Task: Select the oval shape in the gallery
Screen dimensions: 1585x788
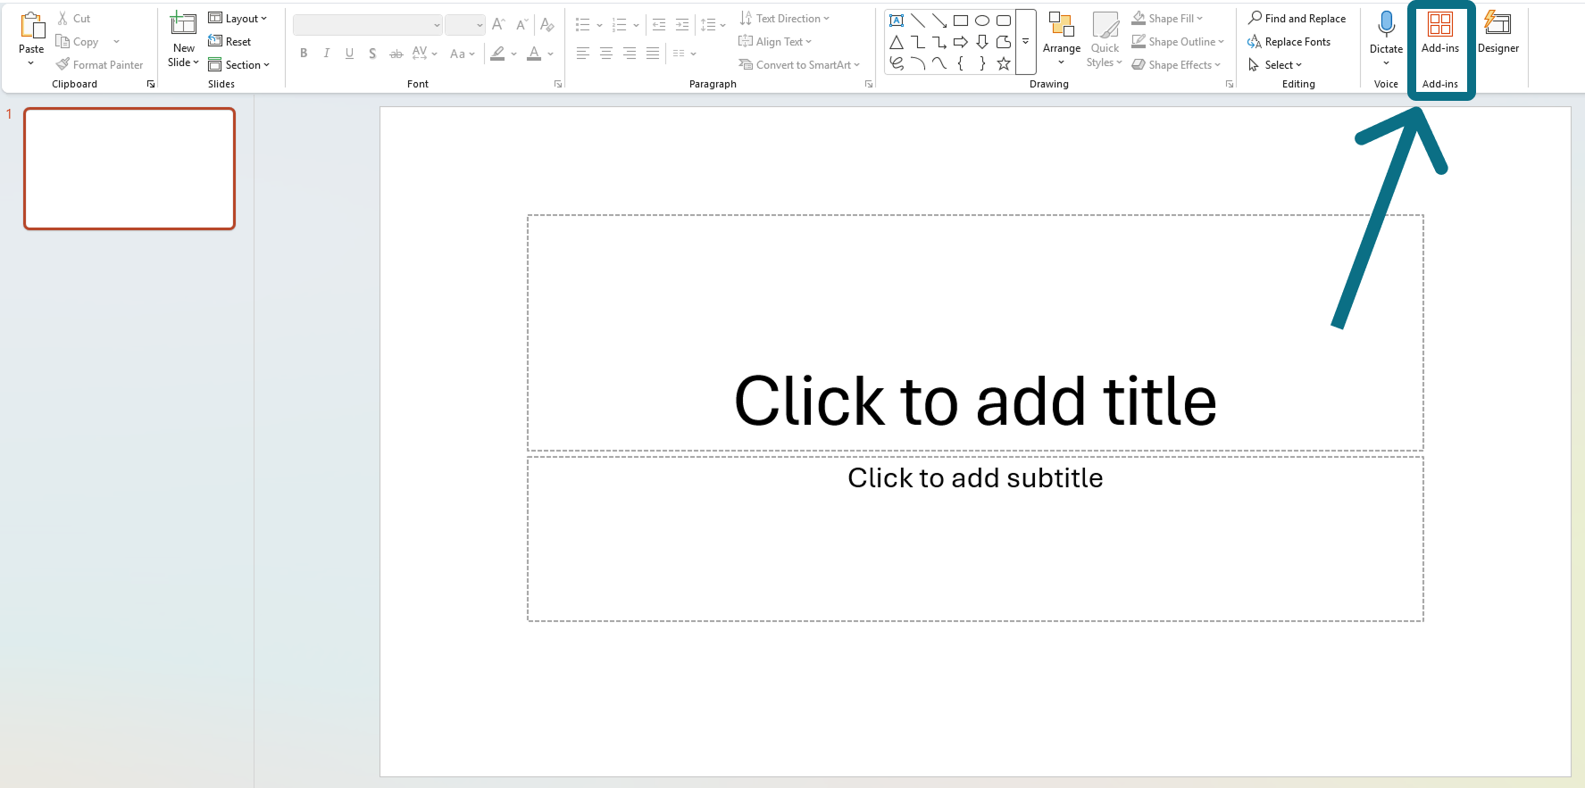Action: (x=982, y=20)
